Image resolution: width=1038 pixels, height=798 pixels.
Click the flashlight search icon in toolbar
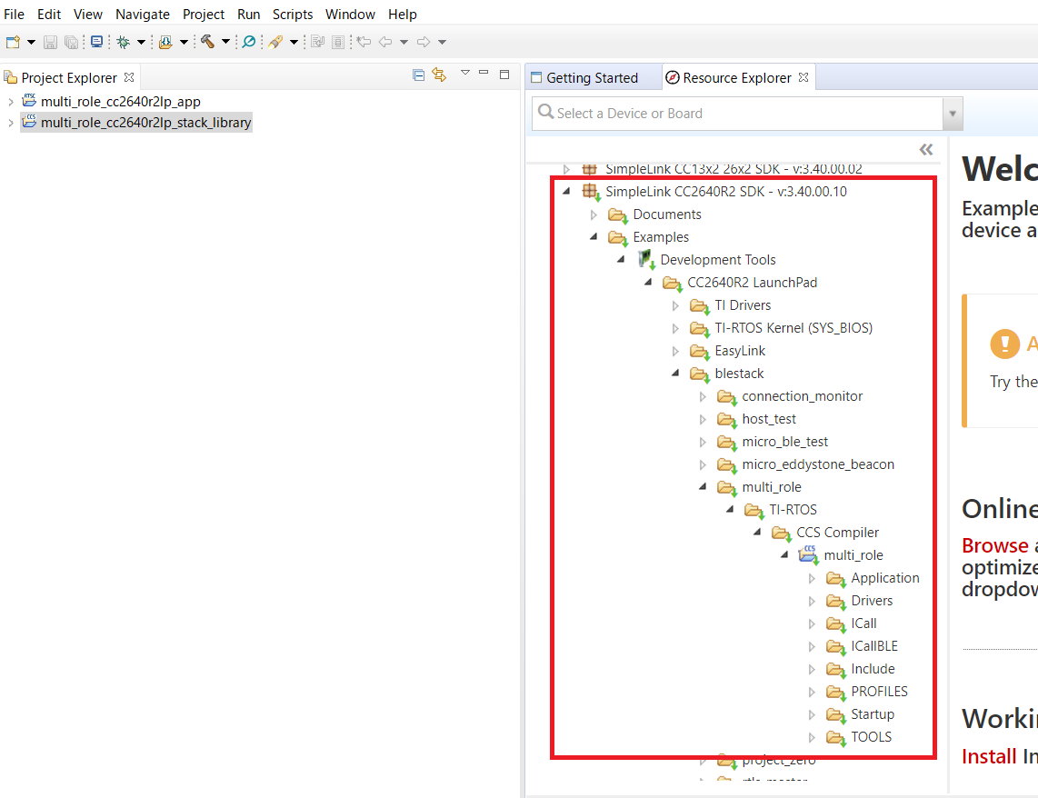(275, 42)
